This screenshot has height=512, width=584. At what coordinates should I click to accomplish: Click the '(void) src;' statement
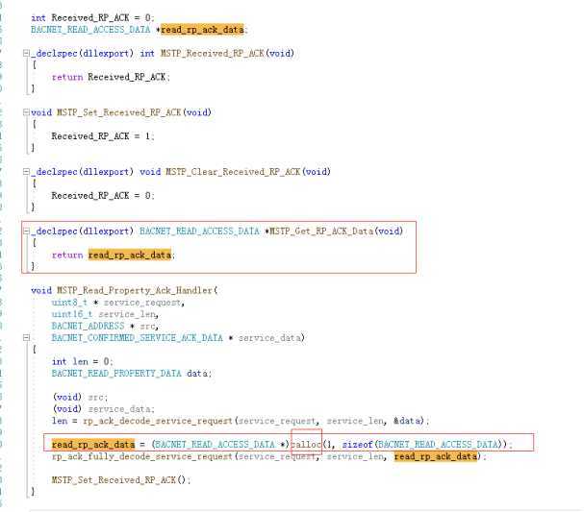pyautogui.click(x=80, y=397)
